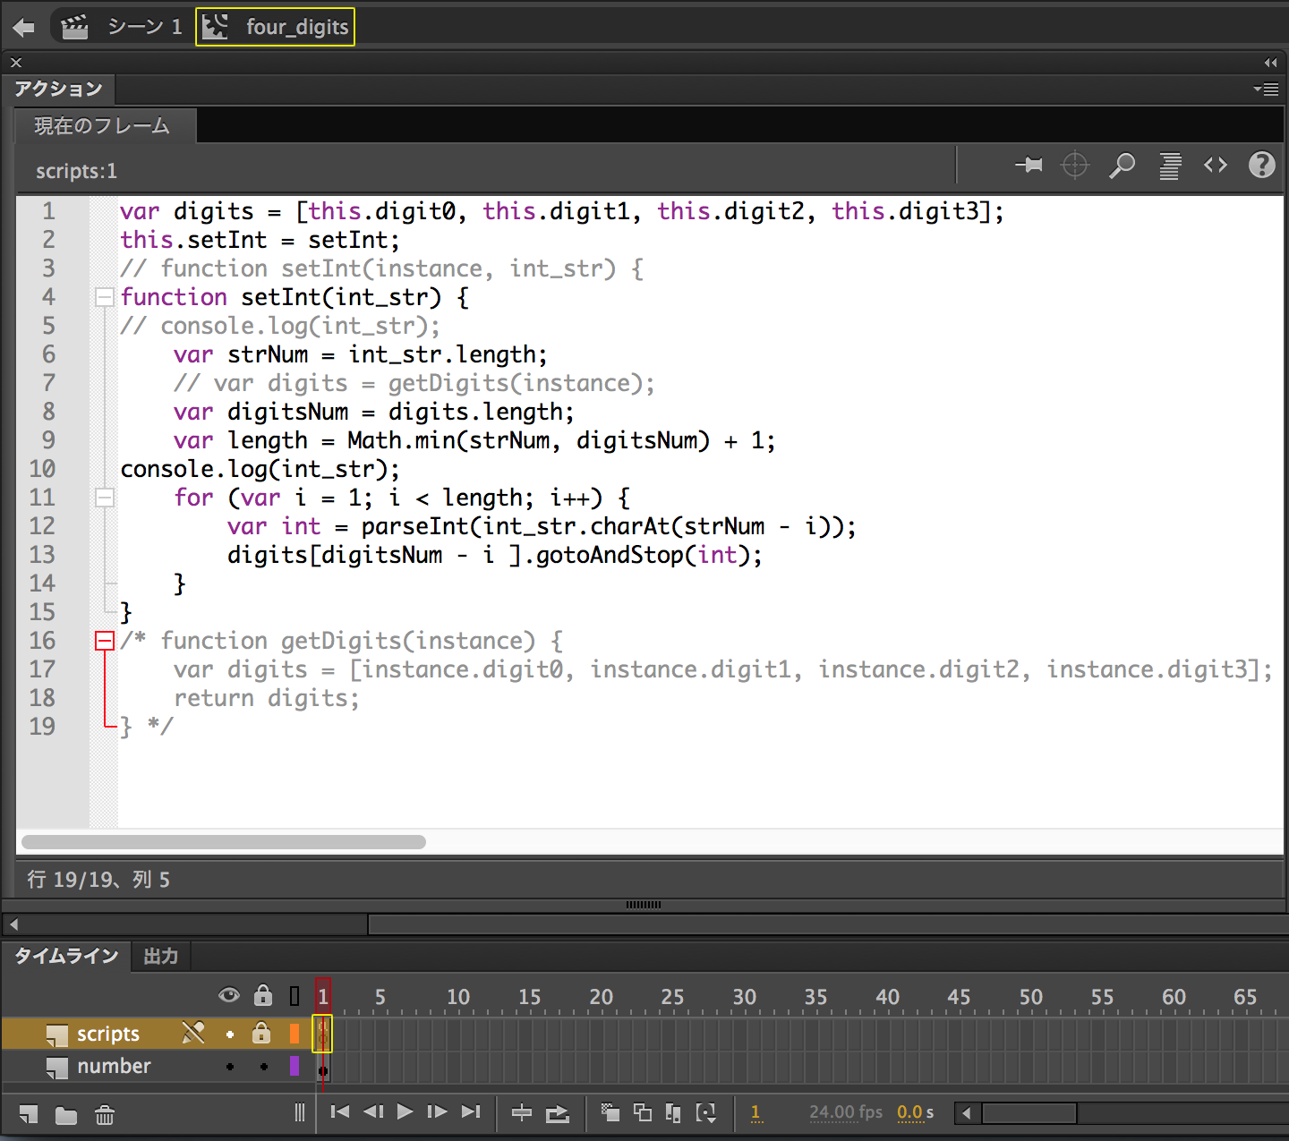Go back to シーン 1 breadcrumb
1289x1141 pixels.
coord(145,27)
